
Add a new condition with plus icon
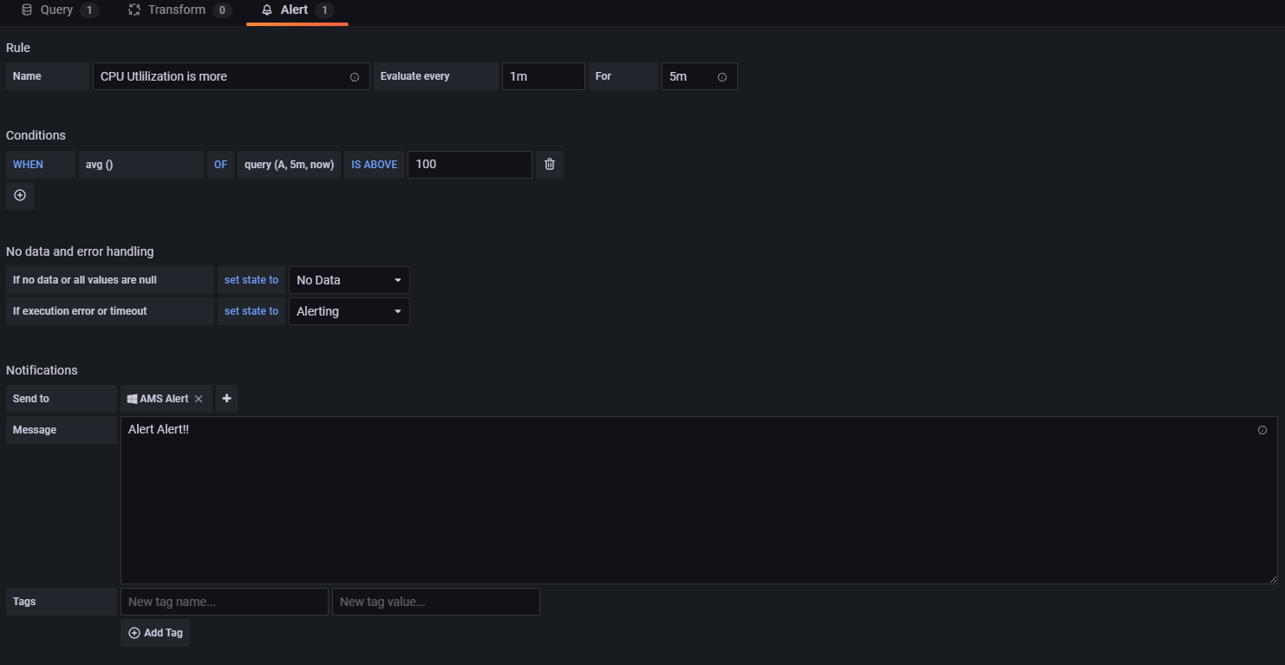point(20,196)
